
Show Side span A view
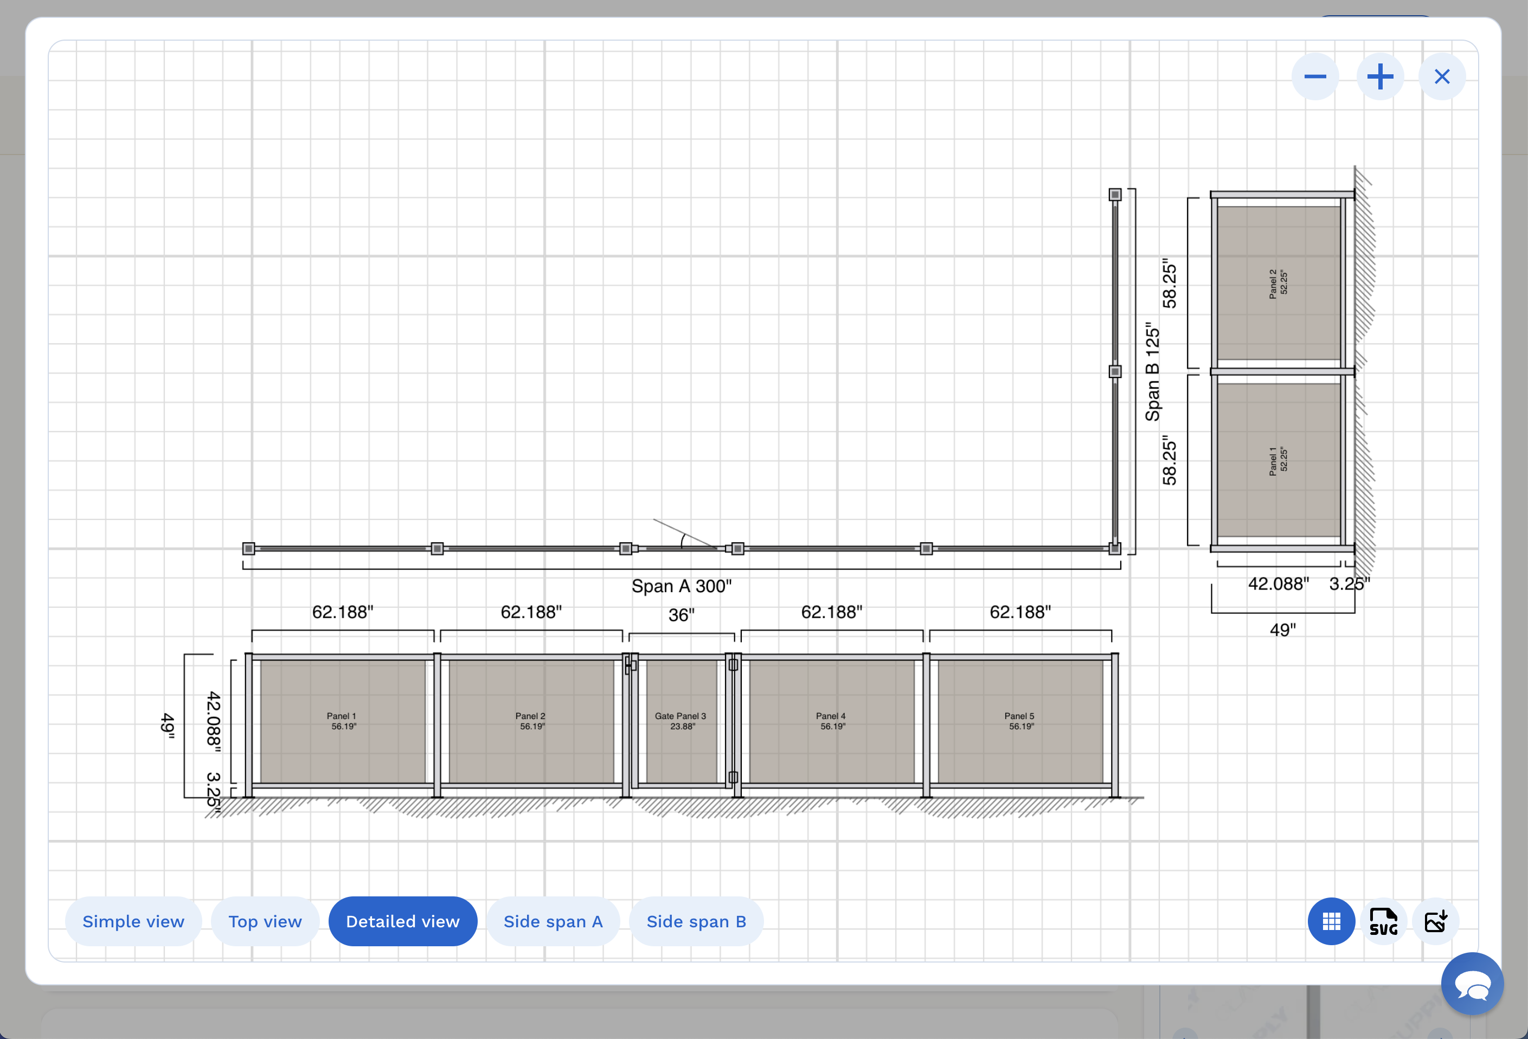tap(553, 921)
